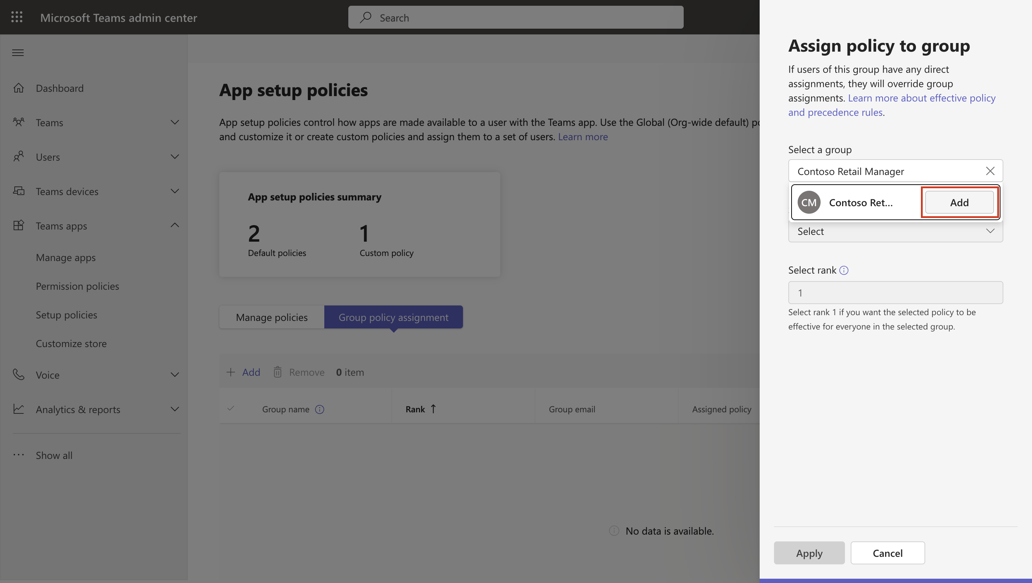
Task: Expand the Teams devices section
Action: coord(175,191)
